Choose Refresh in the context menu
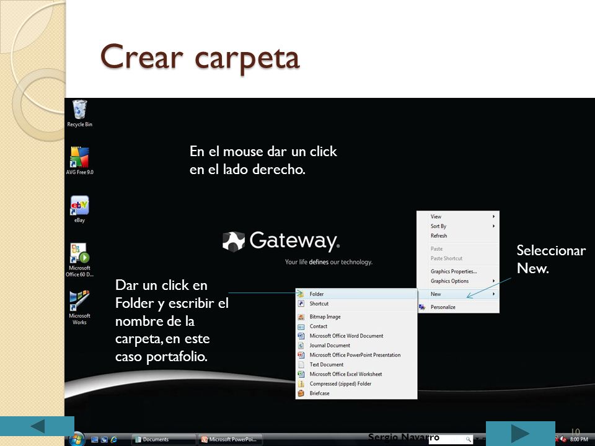 point(458,235)
